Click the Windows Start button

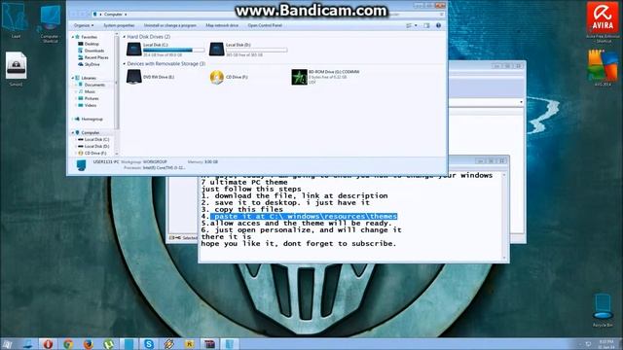coord(8,343)
